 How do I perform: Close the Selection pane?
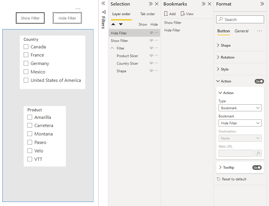157,4
